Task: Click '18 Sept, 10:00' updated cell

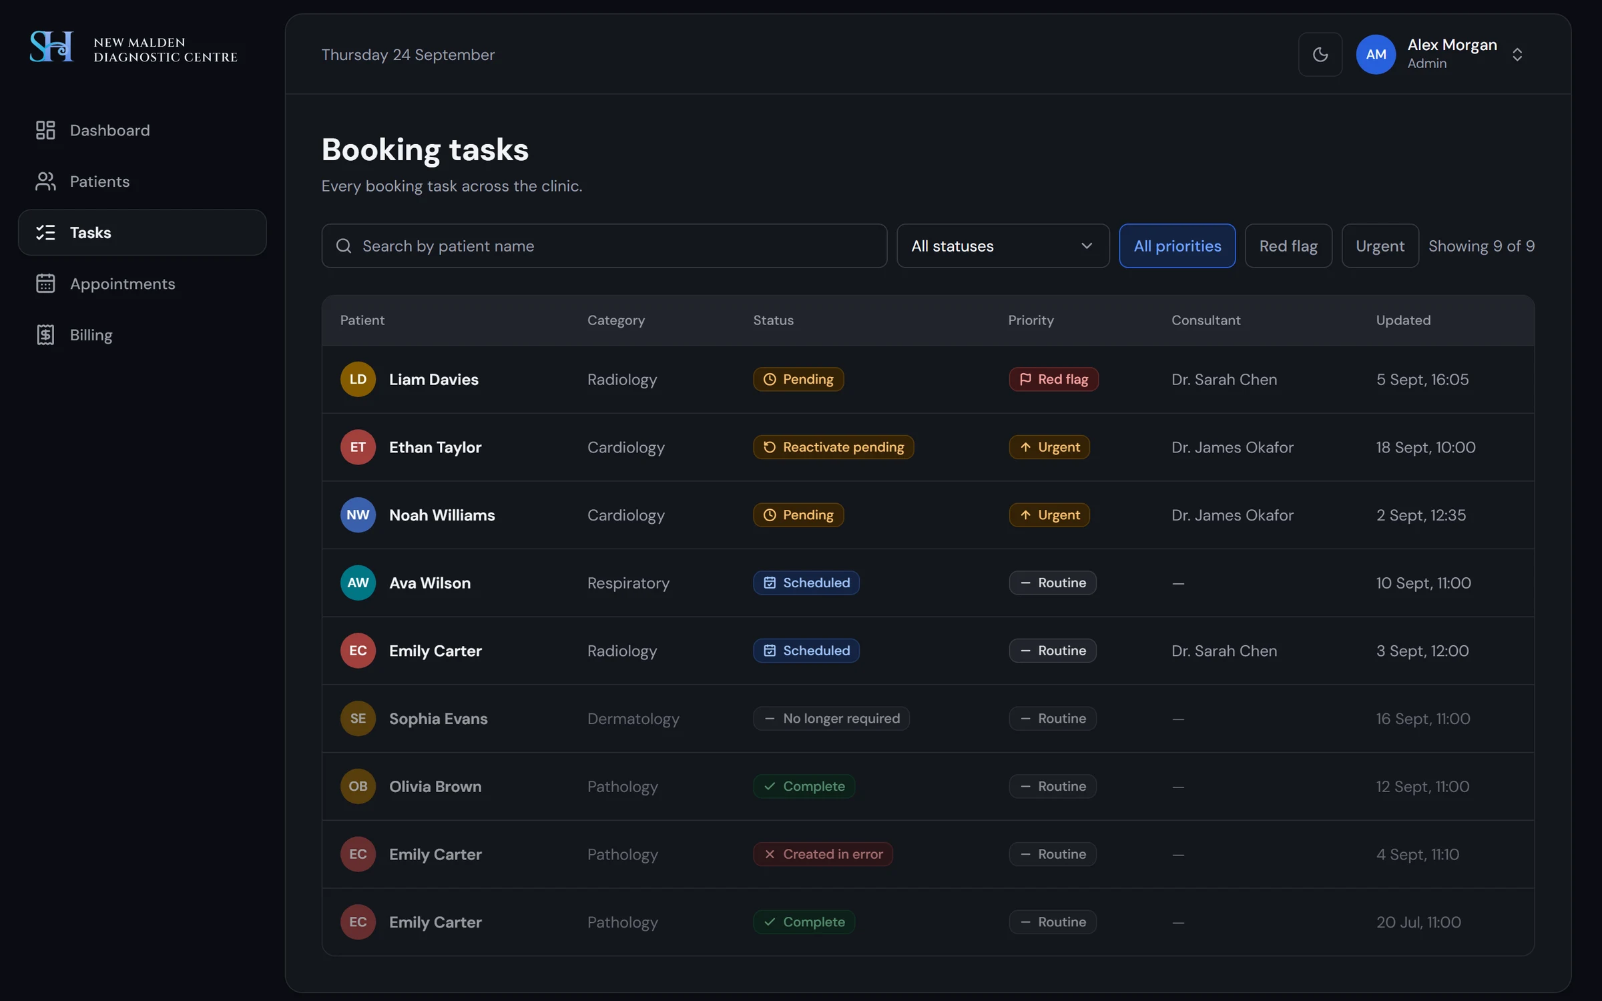Action: click(x=1425, y=447)
